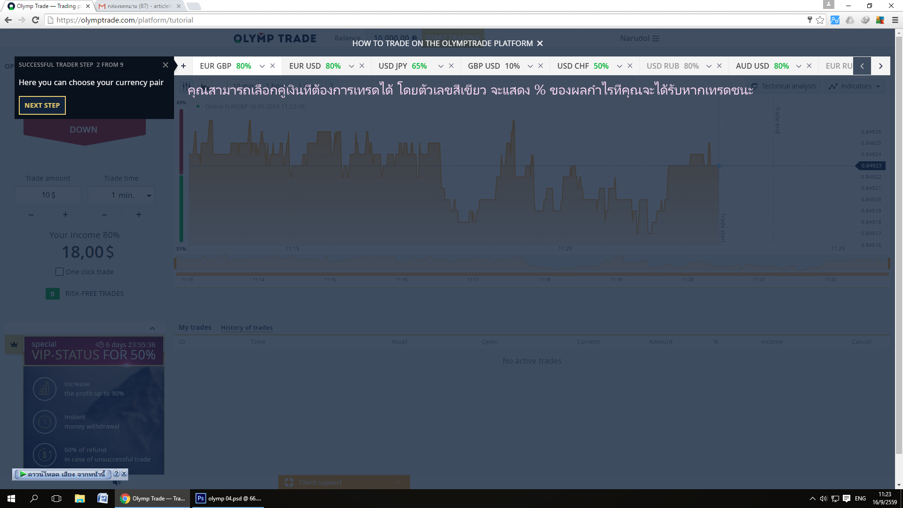
Task: Decrease the trade amount
Action: (31, 214)
